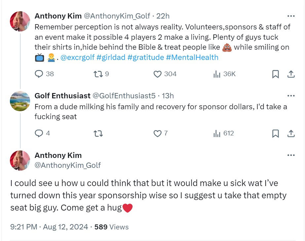Open the more options menu on Anthony Kim's tweet
Image resolution: width=305 pixels, height=241 pixels.
(x=291, y=16)
